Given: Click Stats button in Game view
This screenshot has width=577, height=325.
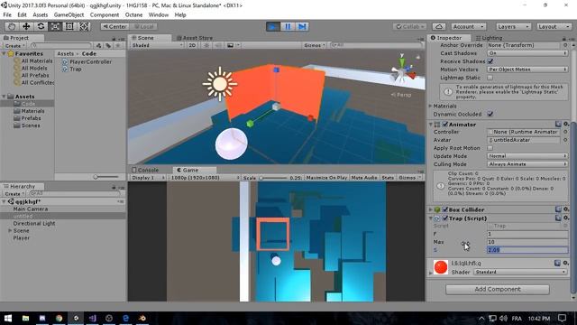Looking at the screenshot, I should [x=388, y=178].
